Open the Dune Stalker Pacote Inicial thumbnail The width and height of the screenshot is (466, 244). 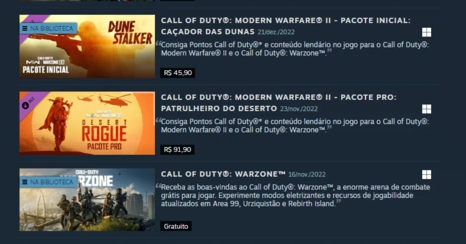(x=87, y=46)
